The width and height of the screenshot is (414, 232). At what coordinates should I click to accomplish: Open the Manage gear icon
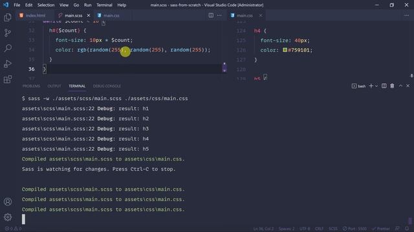tap(8, 217)
